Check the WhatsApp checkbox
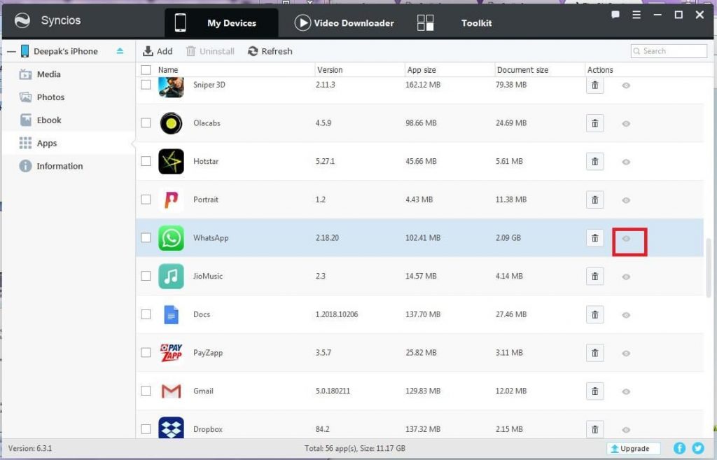This screenshot has height=460, width=717. point(146,238)
